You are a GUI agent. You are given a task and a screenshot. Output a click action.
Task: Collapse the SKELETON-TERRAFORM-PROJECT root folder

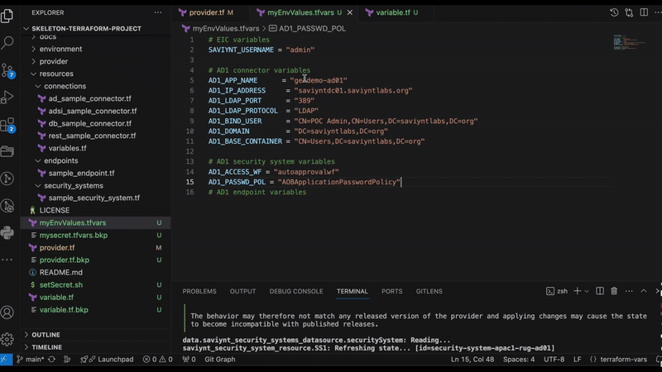click(x=86, y=29)
